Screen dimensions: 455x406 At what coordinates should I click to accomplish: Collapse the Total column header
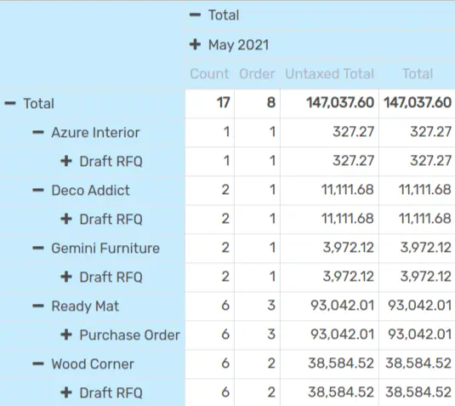pyautogui.click(x=214, y=15)
